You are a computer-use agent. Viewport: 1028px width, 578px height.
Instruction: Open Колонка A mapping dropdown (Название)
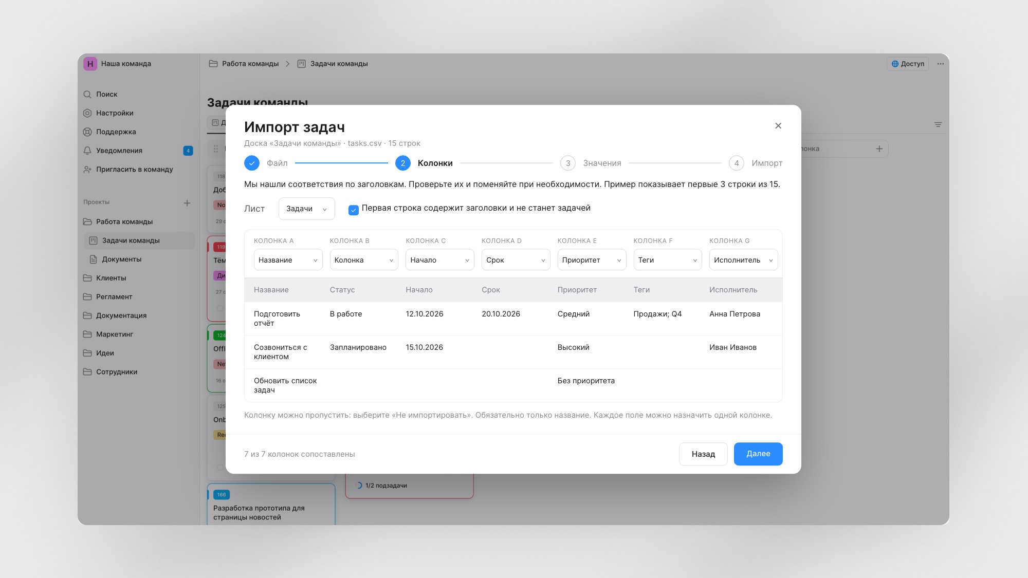tap(288, 260)
